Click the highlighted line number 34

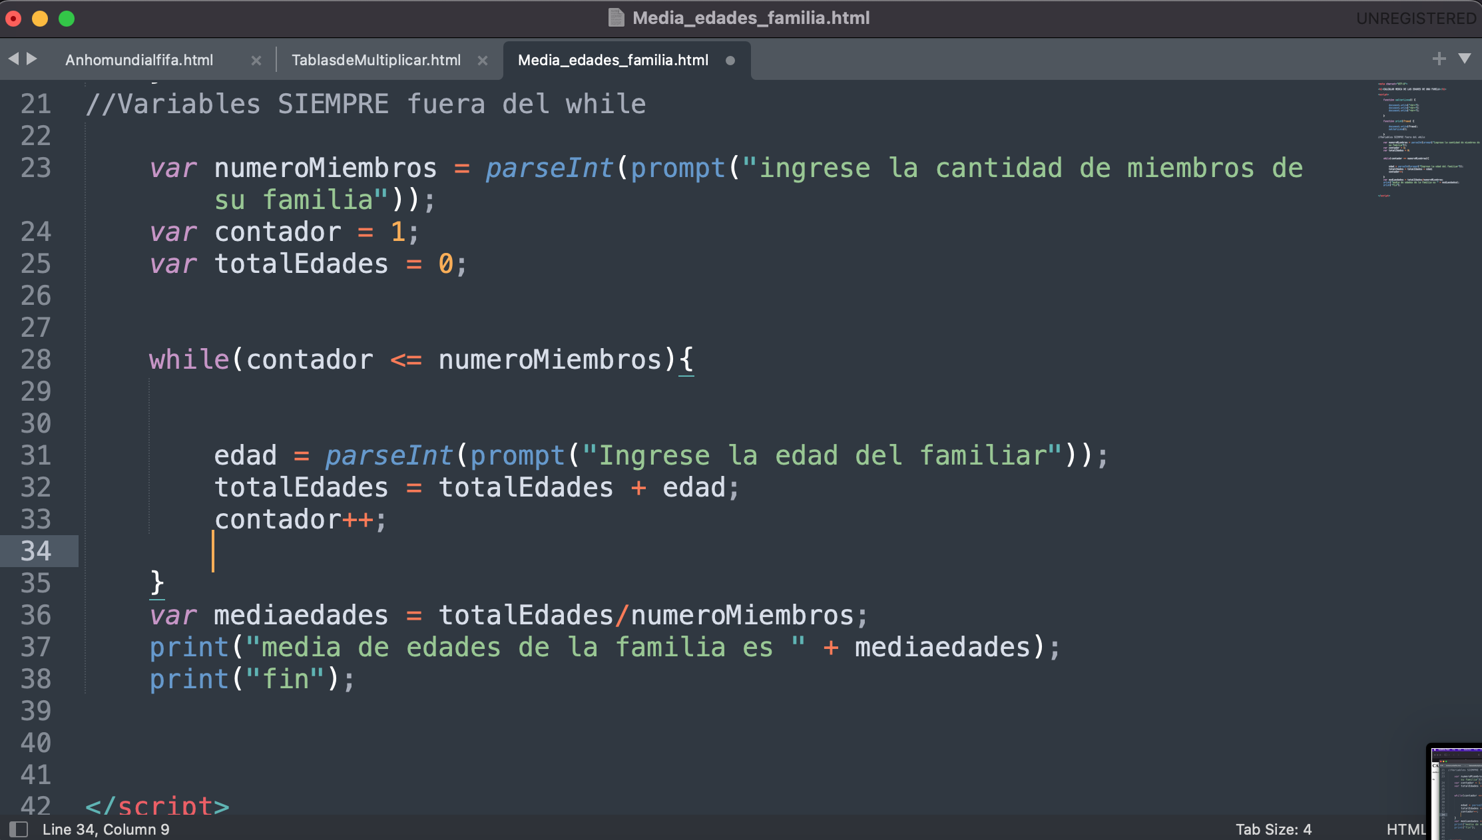point(36,551)
